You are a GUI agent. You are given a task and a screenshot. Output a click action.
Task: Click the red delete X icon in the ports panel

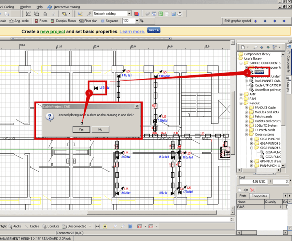[x=253, y=190]
